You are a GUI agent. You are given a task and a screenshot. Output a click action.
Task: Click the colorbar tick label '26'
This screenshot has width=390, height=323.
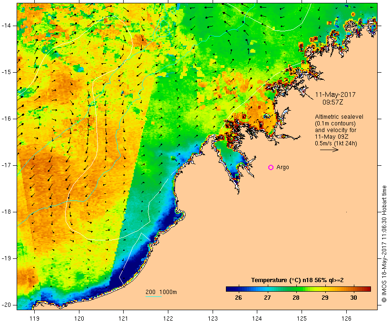click(x=238, y=298)
